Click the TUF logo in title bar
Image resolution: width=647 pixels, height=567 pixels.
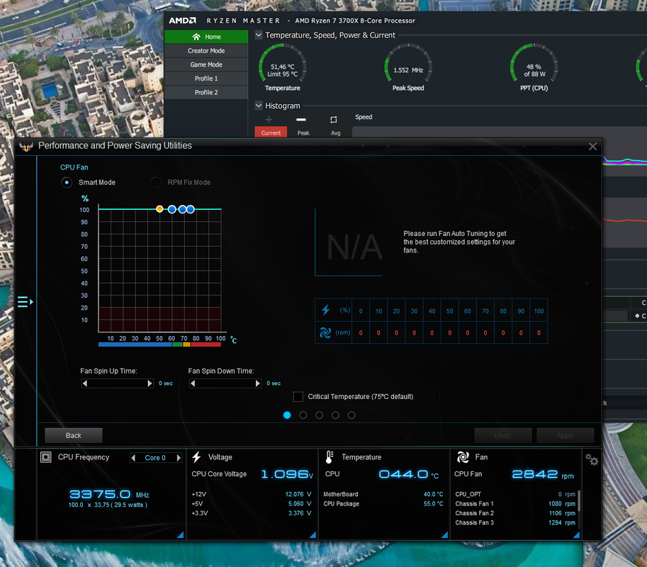26,147
